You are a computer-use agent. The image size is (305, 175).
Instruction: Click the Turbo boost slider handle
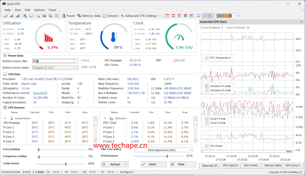point(66,164)
